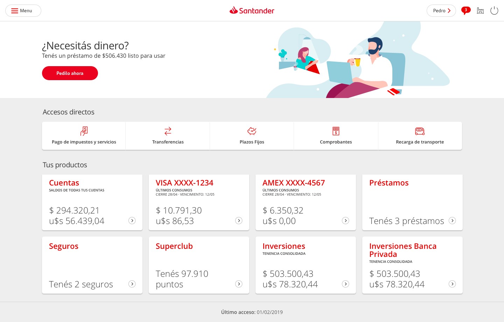Click the Tenés 3 préstamos text
Screen dimensions: 504x322
click(406, 221)
